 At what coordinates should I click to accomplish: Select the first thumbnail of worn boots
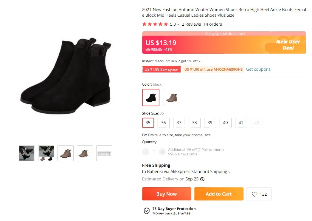27,153
